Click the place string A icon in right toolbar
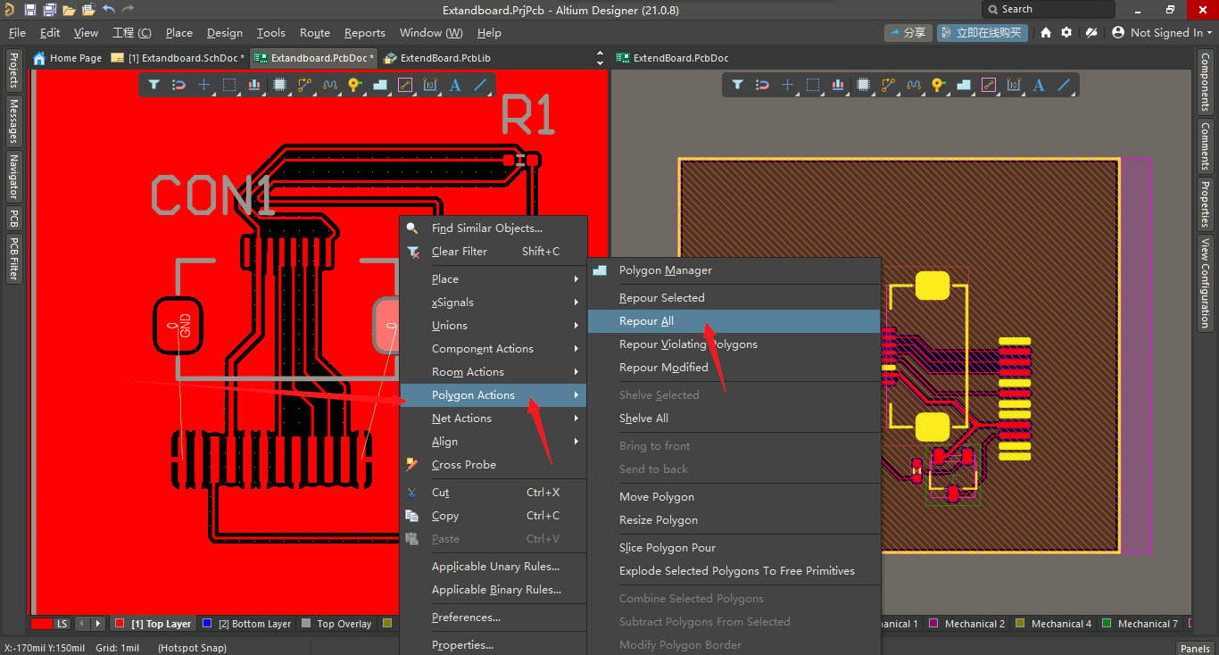This screenshot has width=1219, height=655. pos(1039,85)
